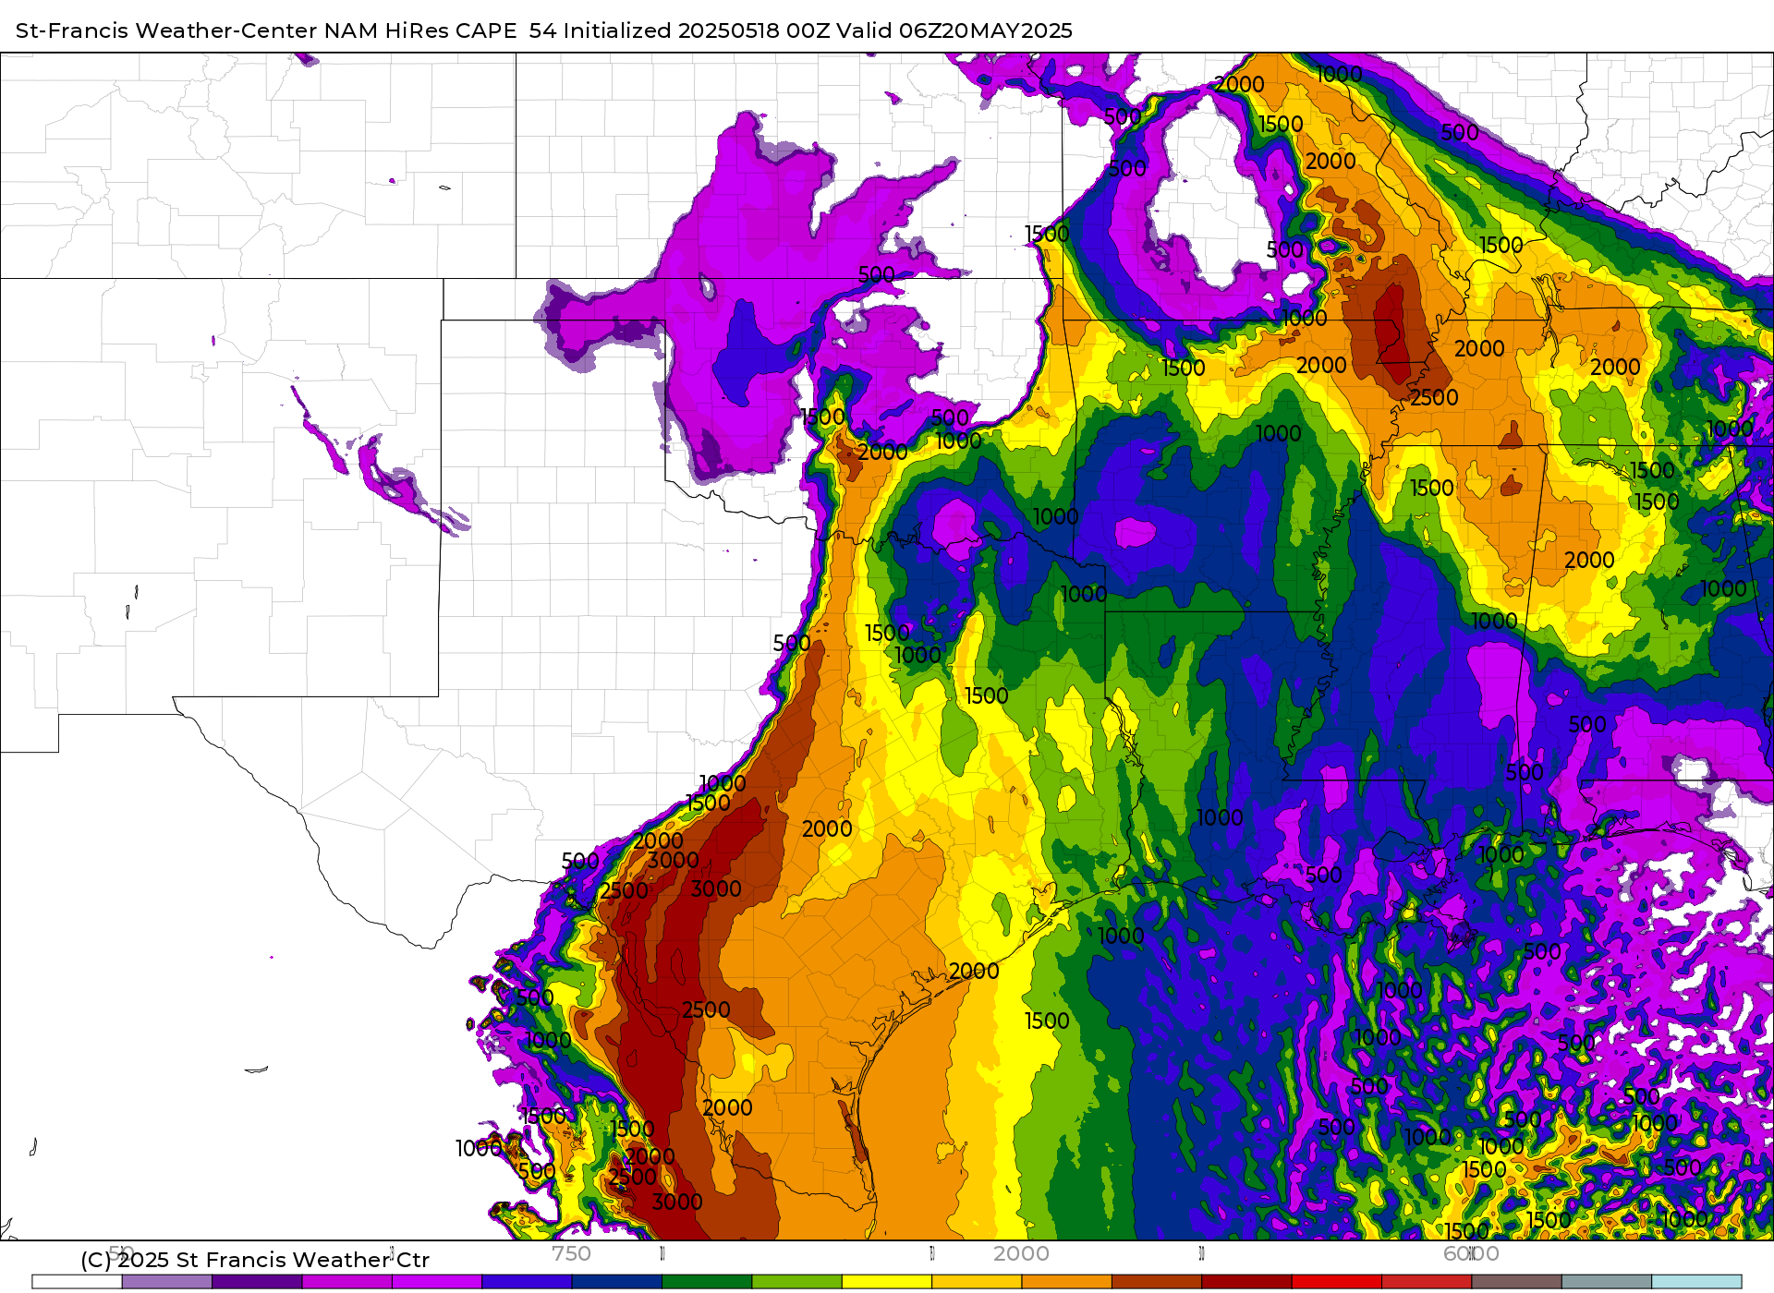Choose the light green legend swatch

coord(797,1282)
